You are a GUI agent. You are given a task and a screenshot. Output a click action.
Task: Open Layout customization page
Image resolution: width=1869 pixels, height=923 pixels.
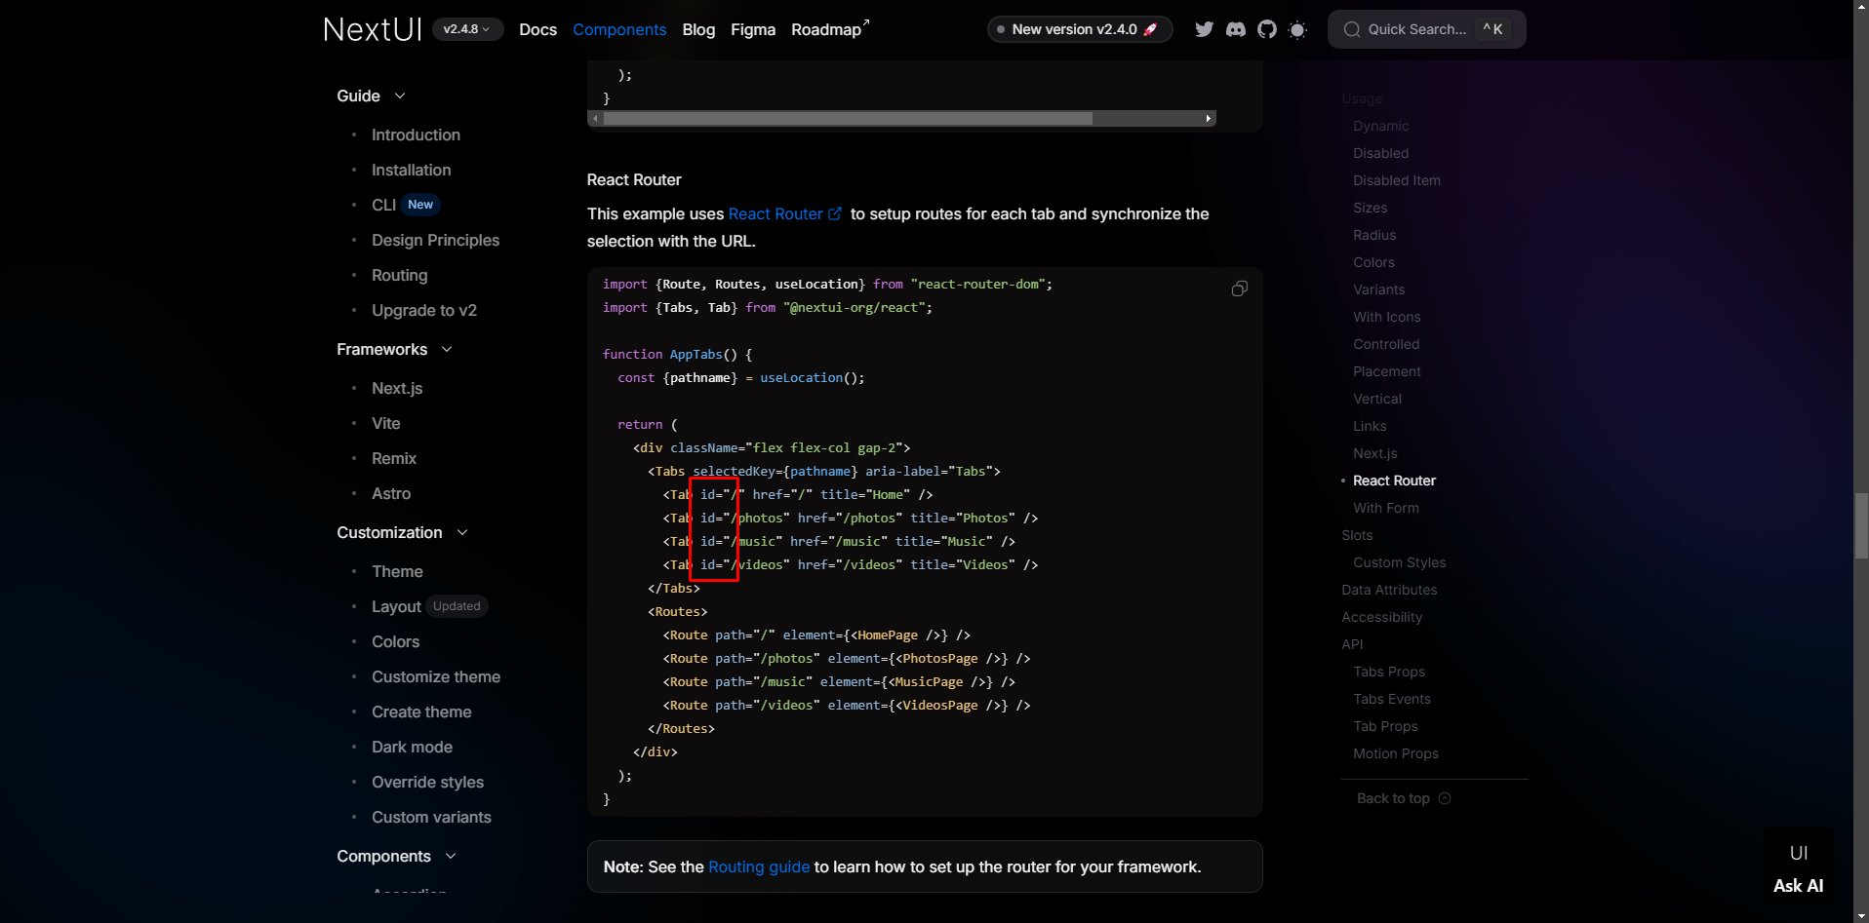point(396,606)
